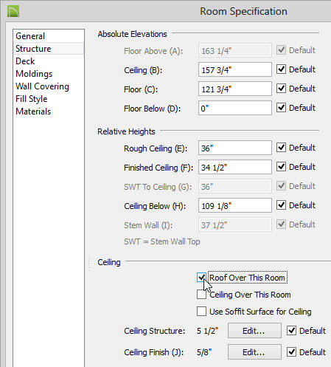
Task: Click the green Chief Architect app icon
Action: (13, 11)
